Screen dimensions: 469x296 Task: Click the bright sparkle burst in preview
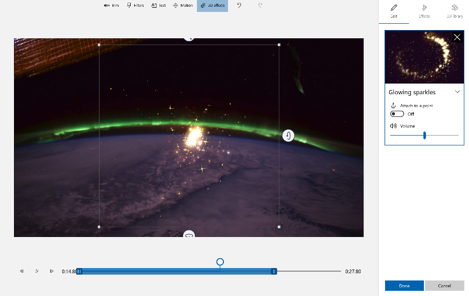click(x=194, y=138)
